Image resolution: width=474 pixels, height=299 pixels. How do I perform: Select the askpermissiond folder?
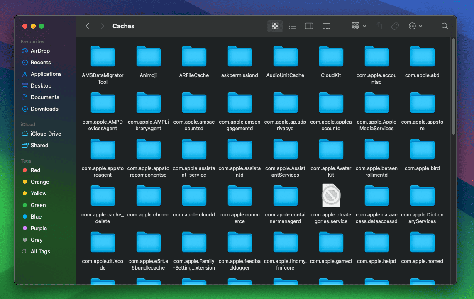pos(240,56)
